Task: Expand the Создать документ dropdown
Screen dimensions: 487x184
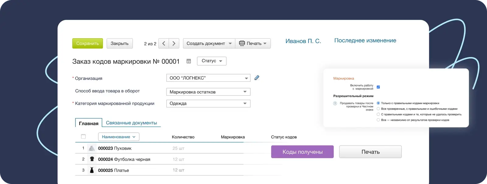Action: (209, 43)
